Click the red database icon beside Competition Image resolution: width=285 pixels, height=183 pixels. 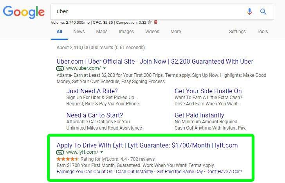click(155, 22)
